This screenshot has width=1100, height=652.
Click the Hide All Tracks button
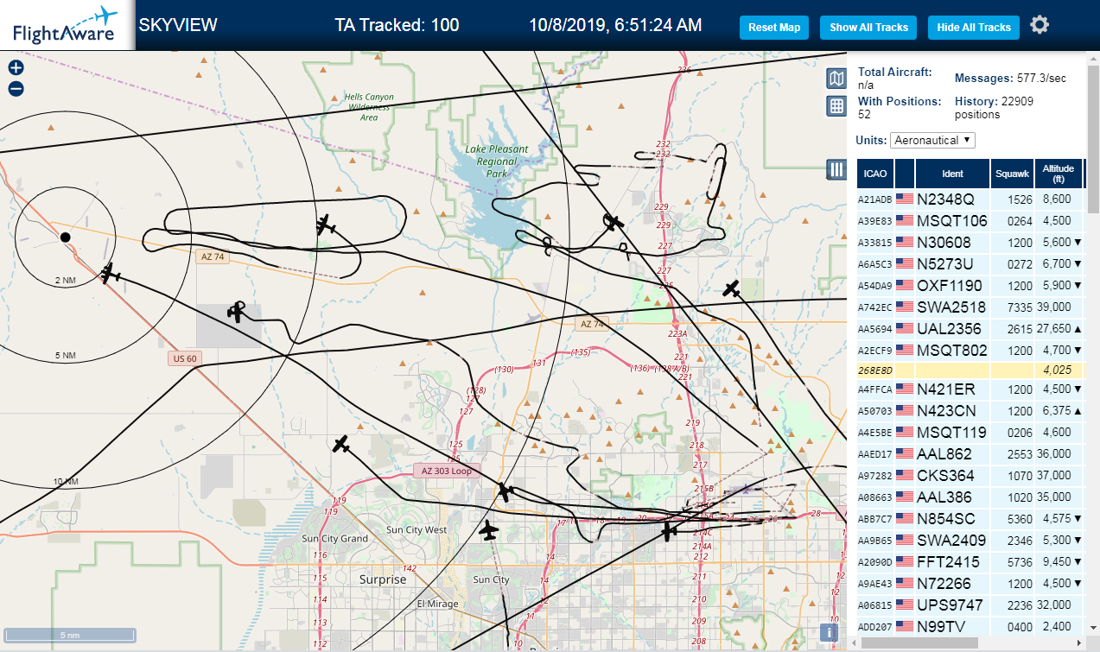coord(974,28)
